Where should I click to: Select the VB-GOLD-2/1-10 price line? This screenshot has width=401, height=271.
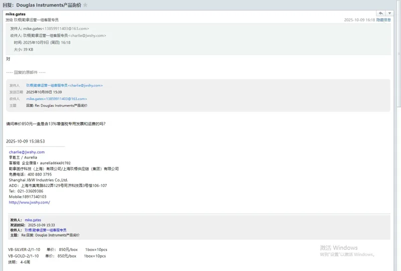click(57, 256)
